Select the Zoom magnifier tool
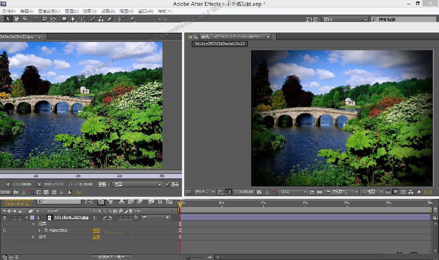Screen dimensions: 439x260 click(25, 19)
